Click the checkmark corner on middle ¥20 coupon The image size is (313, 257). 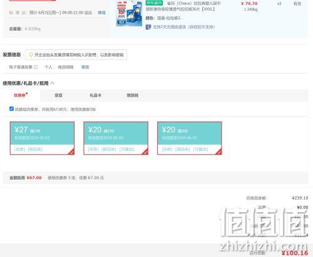tap(145, 152)
